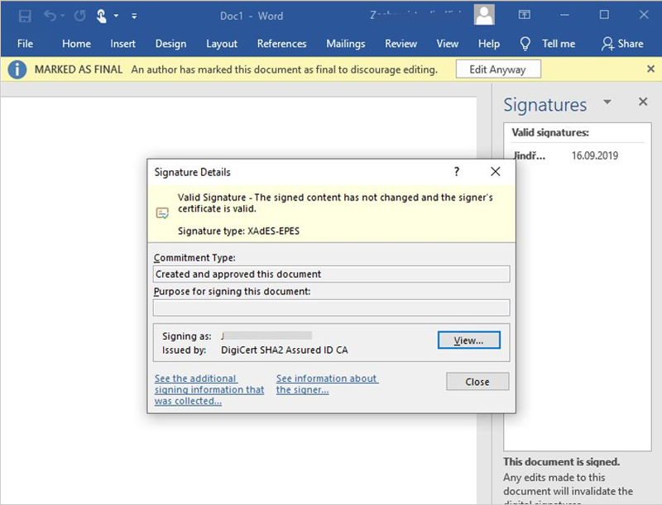Screen dimensions: 662x505
Task: Open information about the signer link
Action: pyautogui.click(x=327, y=384)
